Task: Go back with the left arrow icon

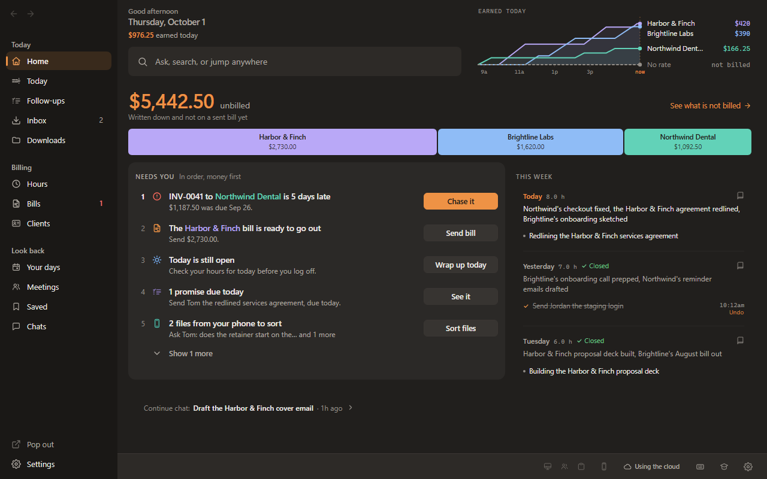Action: (14, 14)
